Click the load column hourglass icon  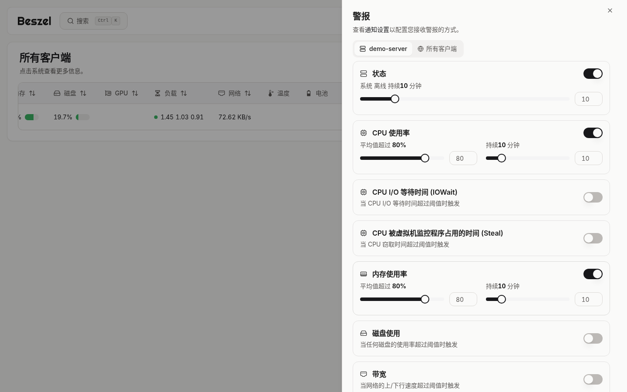158,93
